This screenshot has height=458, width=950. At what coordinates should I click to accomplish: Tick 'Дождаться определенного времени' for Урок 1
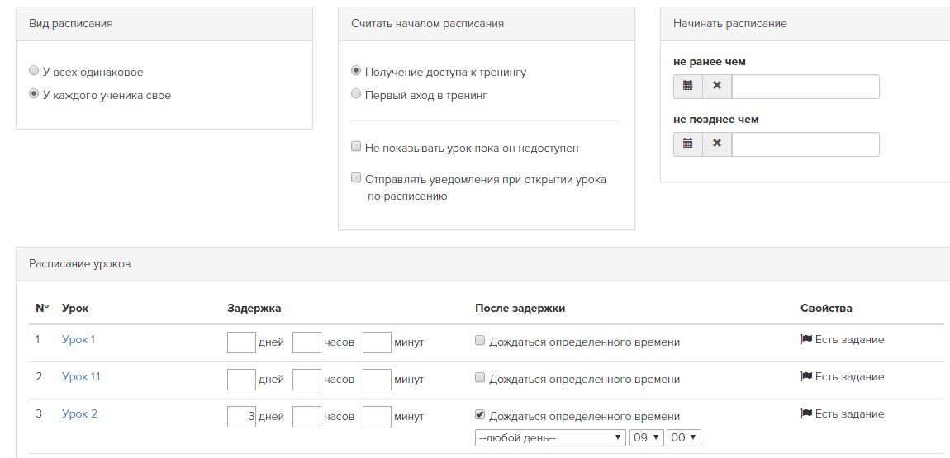point(480,341)
